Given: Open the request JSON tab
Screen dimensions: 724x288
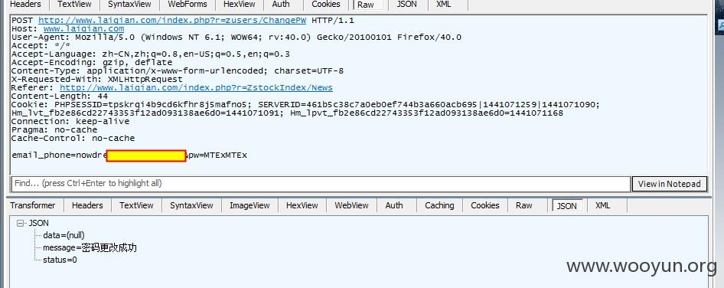Looking at the screenshot, I should (407, 5).
